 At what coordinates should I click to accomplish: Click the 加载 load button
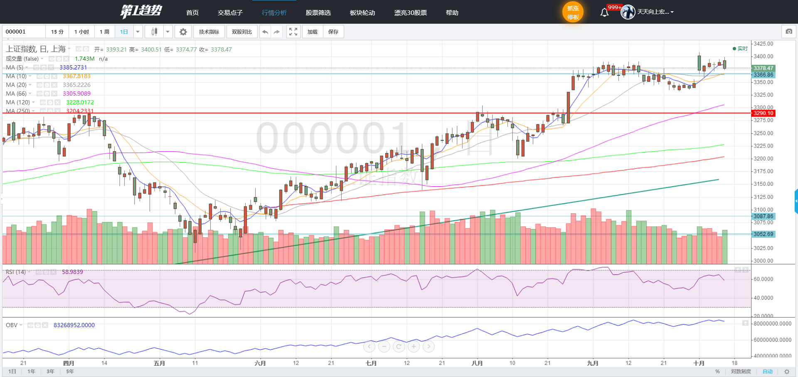(313, 32)
